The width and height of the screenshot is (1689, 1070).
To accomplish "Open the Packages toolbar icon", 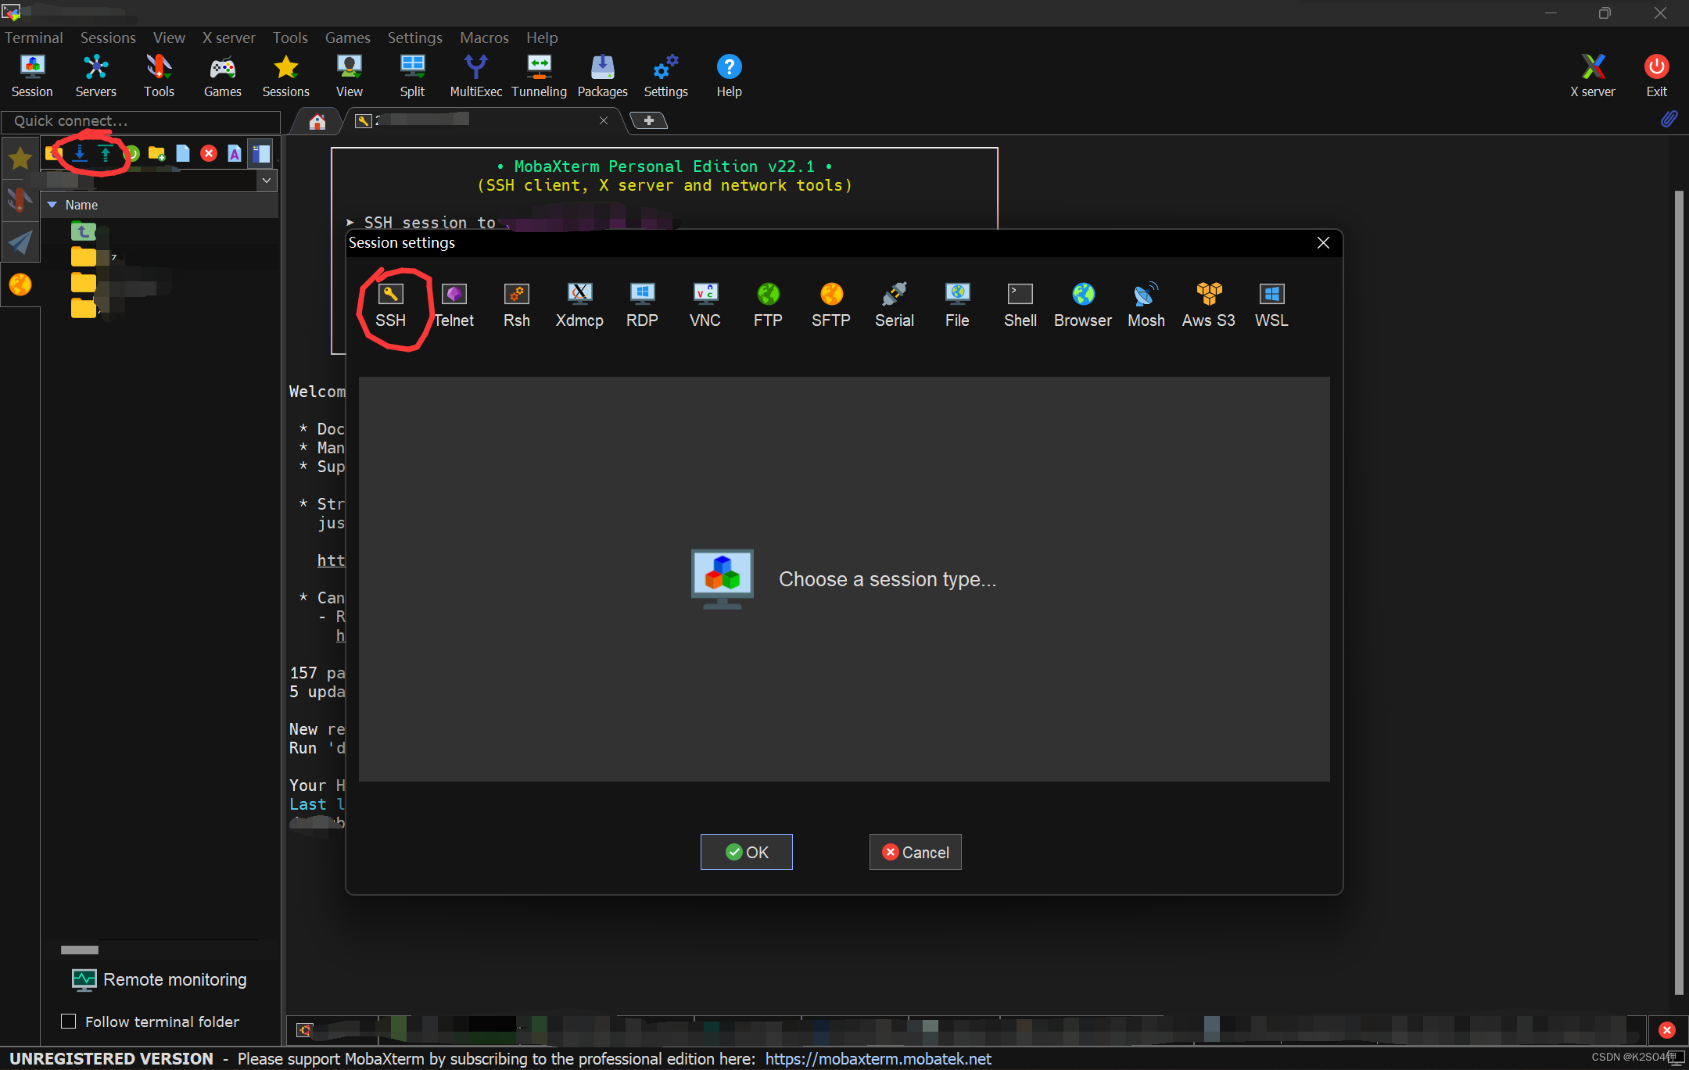I will 603,76.
